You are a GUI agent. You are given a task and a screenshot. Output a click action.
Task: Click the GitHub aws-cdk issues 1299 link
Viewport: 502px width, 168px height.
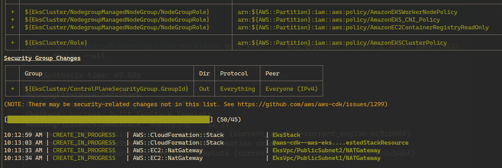click(311, 104)
